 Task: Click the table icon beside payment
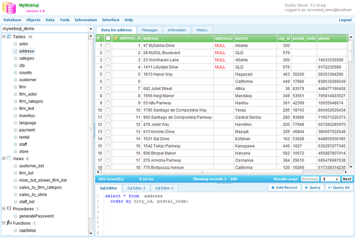tap(15, 130)
